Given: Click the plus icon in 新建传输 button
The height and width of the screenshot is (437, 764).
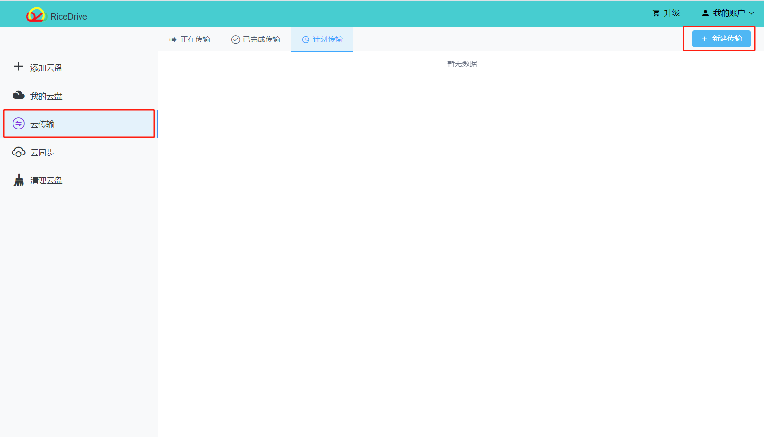Looking at the screenshot, I should [x=704, y=39].
